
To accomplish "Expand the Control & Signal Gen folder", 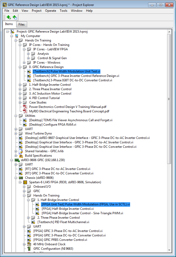I will click(28, 58).
